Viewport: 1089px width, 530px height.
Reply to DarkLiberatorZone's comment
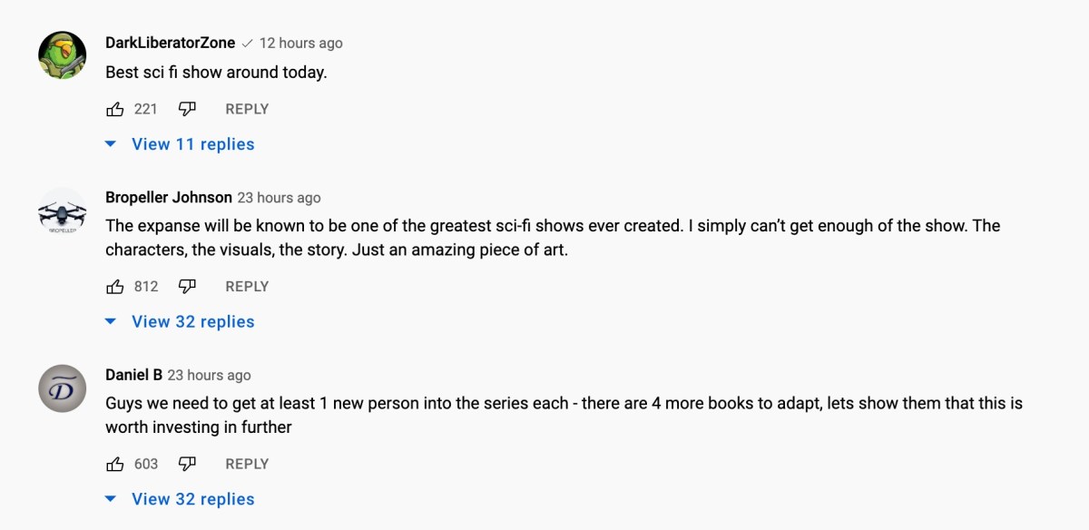247,109
